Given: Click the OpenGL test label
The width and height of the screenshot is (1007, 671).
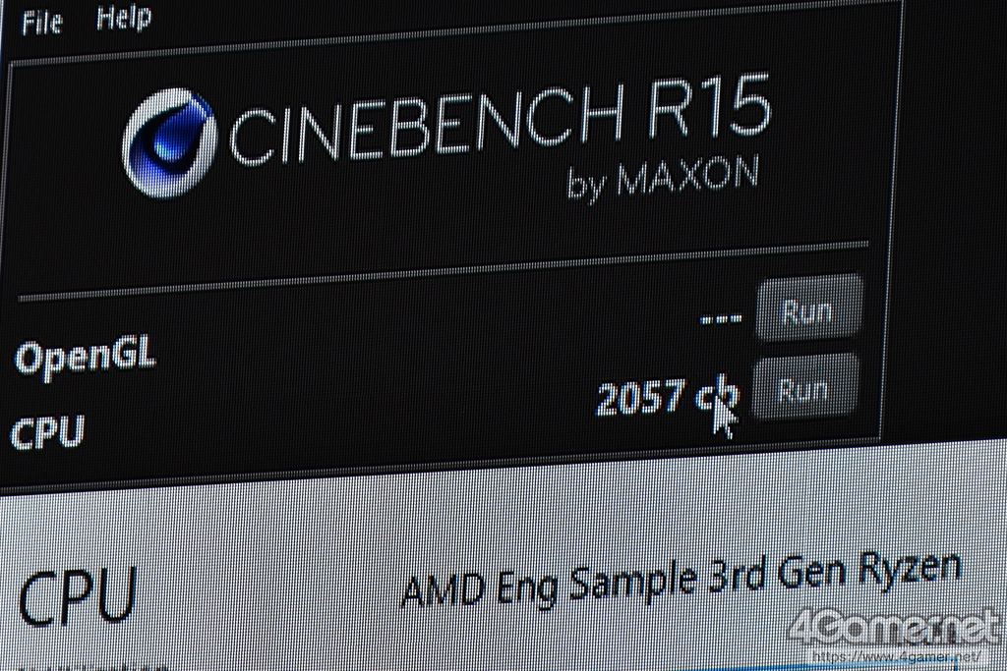Looking at the screenshot, I should click(86, 357).
